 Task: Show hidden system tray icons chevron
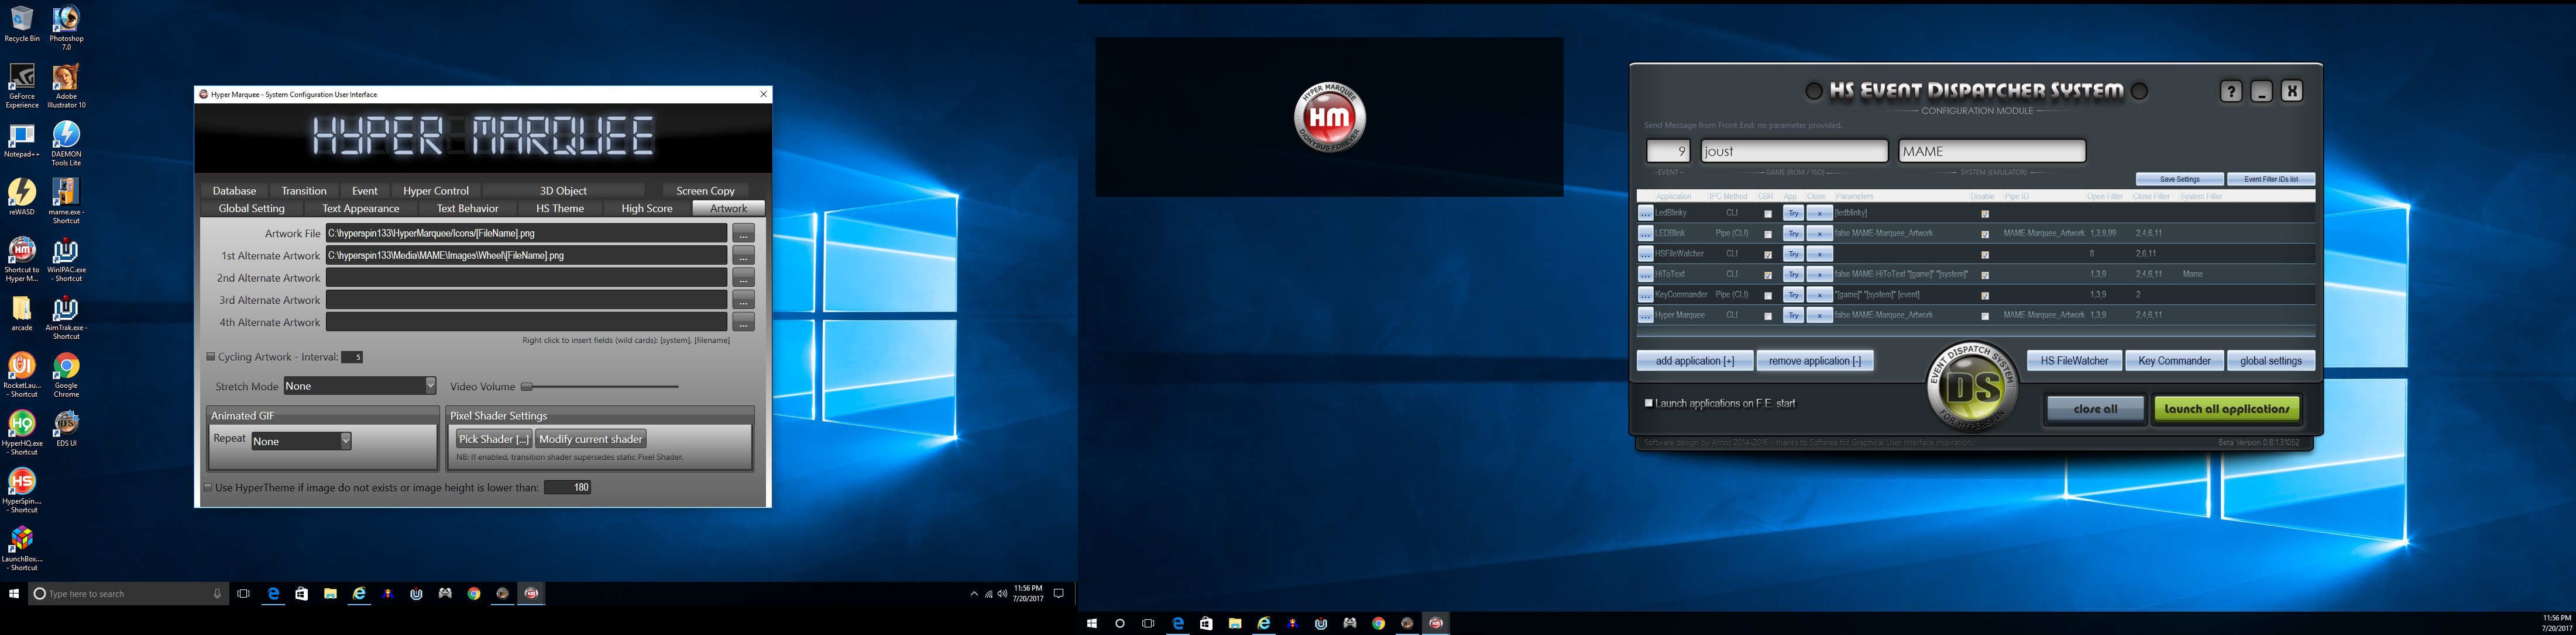tap(974, 594)
